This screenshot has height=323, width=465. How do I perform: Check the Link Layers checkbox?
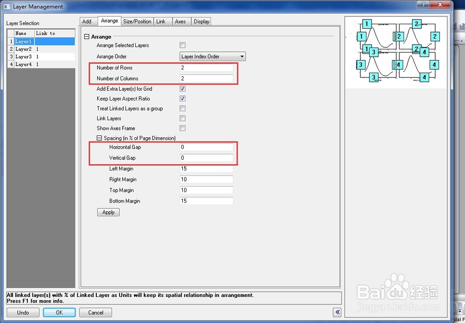[x=182, y=118]
